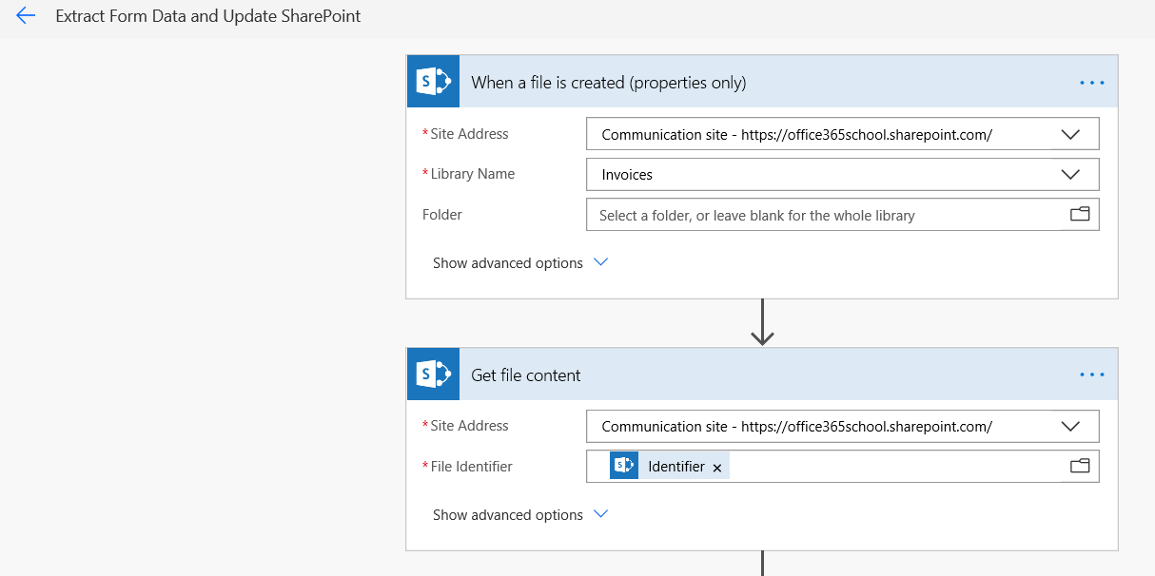The width and height of the screenshot is (1155, 576).
Task: Click When a file is created card header
Action: click(x=762, y=82)
